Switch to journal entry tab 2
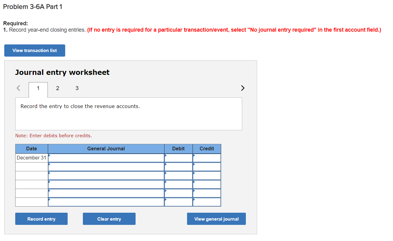Viewport: 393px width, 241px height. coord(58,88)
